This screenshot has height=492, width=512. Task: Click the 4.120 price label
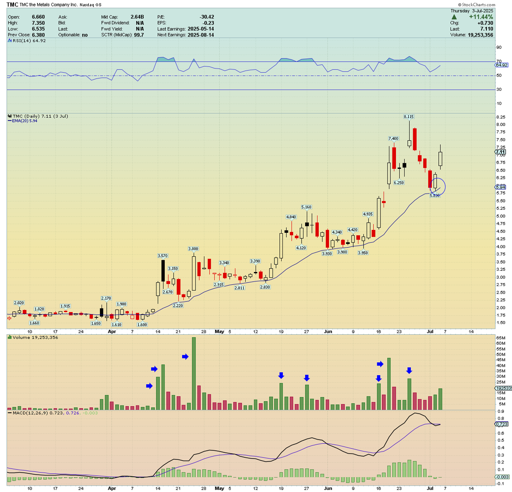point(301,248)
